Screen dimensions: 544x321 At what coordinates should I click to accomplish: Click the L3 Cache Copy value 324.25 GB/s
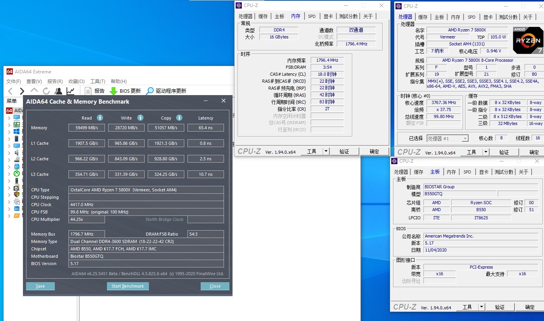(166, 174)
